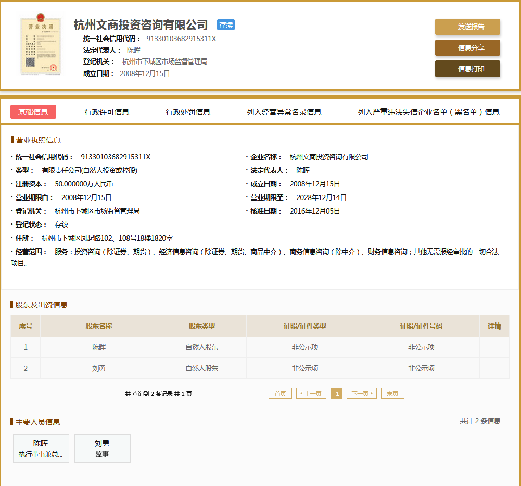Click shareholder name 刘勇 in table row 2
The height and width of the screenshot is (486, 521).
click(99, 368)
